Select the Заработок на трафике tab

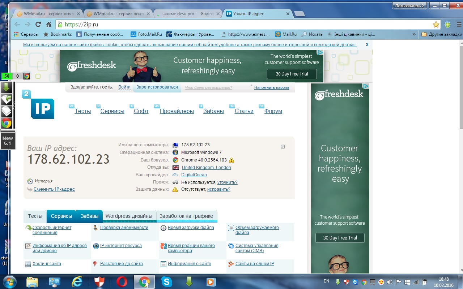[x=187, y=216]
